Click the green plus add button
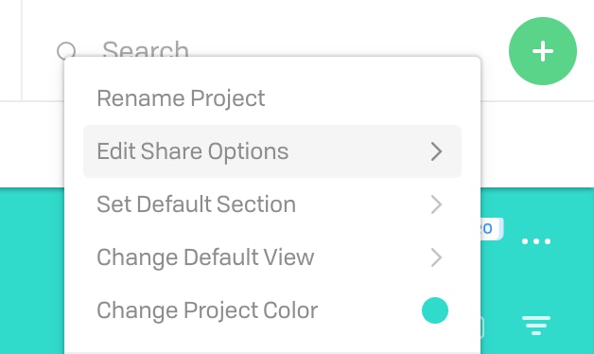This screenshot has width=594, height=354. click(x=543, y=51)
